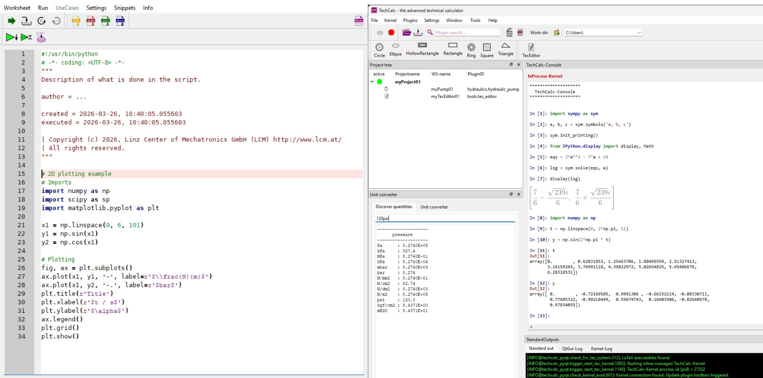Switch to Standard out tab
This screenshot has height=378, width=763.
(541, 348)
